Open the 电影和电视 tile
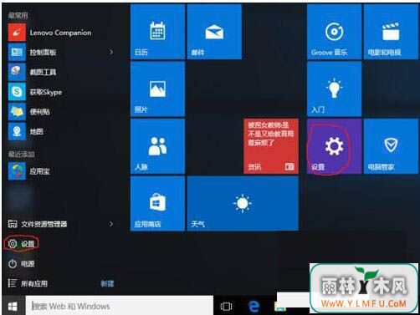The width and height of the screenshot is (420, 315). point(391,32)
